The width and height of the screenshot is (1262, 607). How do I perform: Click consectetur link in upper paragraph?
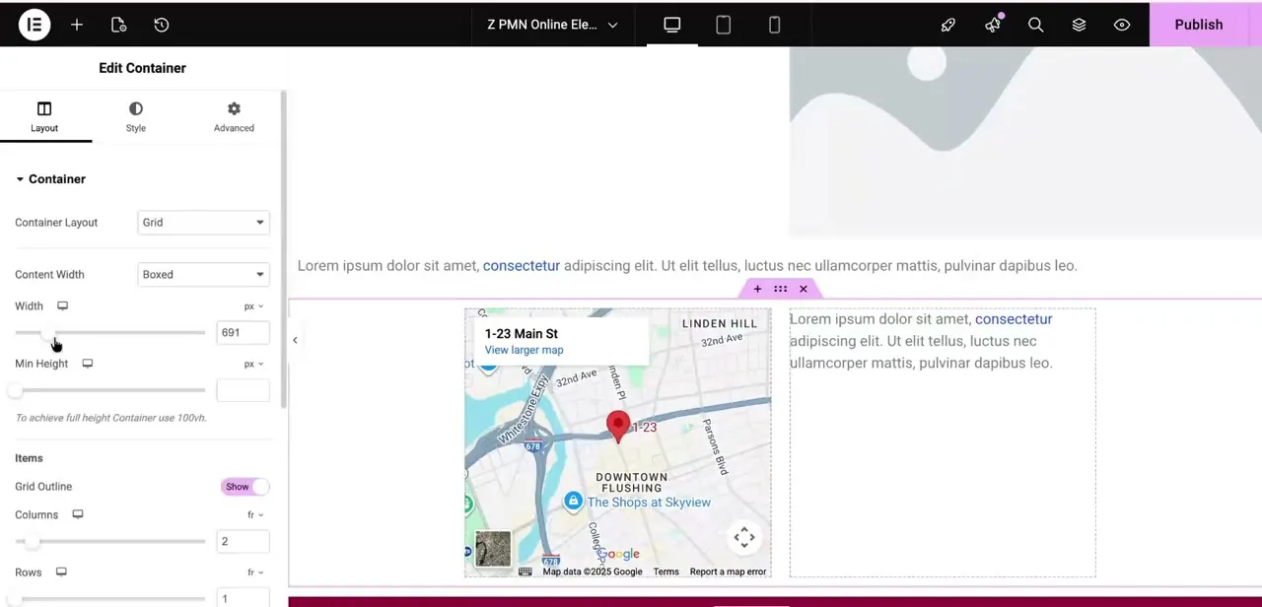pyautogui.click(x=522, y=265)
